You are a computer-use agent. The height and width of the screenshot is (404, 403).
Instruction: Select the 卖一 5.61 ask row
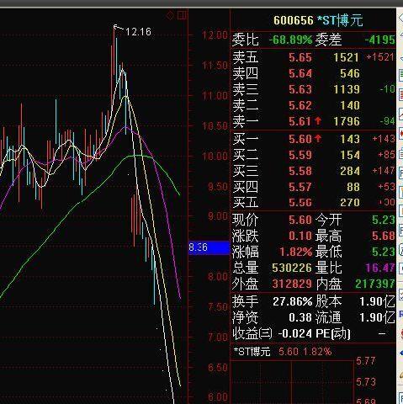coord(313,121)
